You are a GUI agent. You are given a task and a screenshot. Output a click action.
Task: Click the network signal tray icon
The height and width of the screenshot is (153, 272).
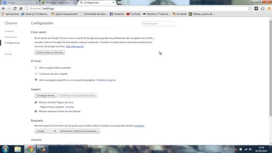click(x=246, y=149)
